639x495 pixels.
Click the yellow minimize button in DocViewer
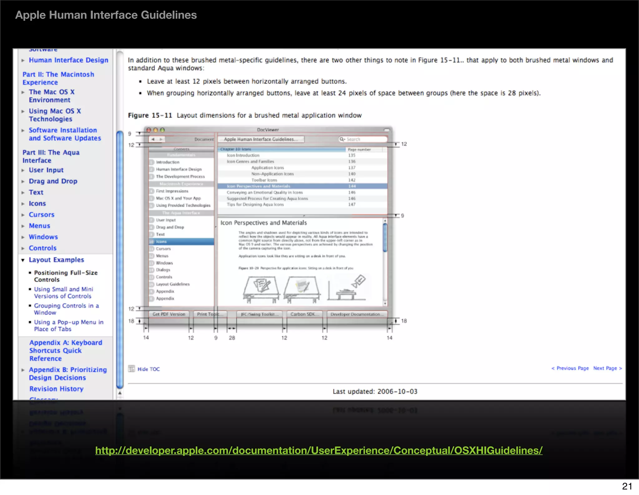point(155,130)
